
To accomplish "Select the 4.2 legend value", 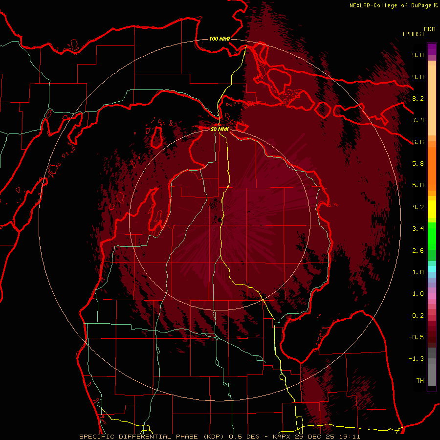I will pyautogui.click(x=418, y=207).
